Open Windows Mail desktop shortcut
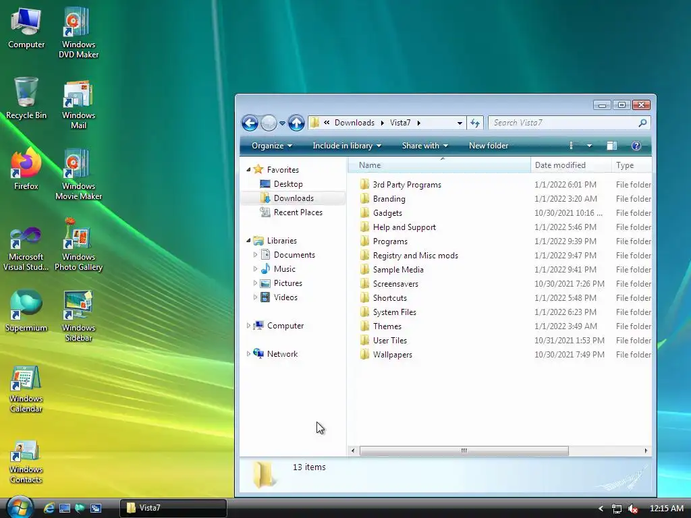This screenshot has width=691, height=518. (x=78, y=105)
